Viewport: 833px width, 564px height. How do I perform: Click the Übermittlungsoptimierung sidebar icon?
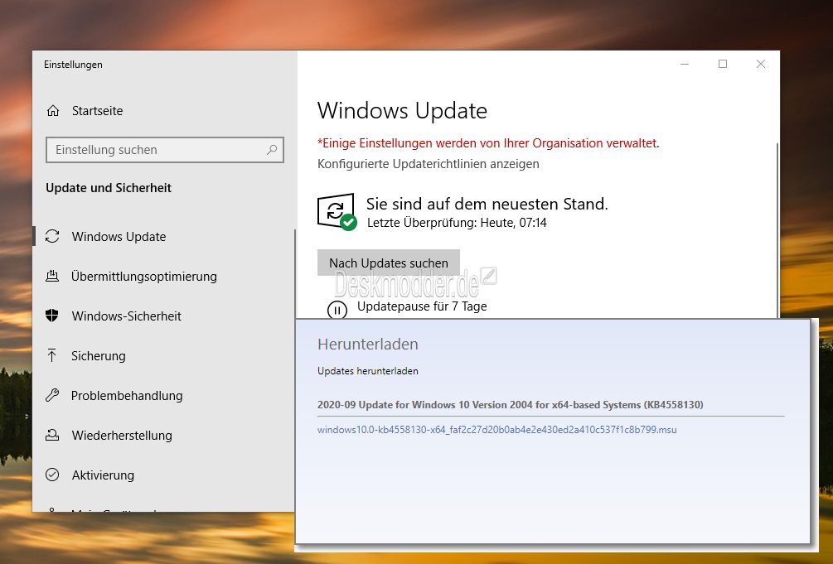(52, 276)
